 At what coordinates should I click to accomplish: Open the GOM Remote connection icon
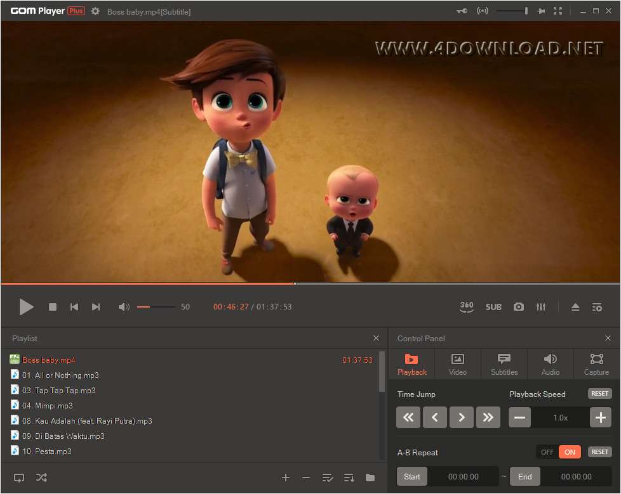click(483, 11)
